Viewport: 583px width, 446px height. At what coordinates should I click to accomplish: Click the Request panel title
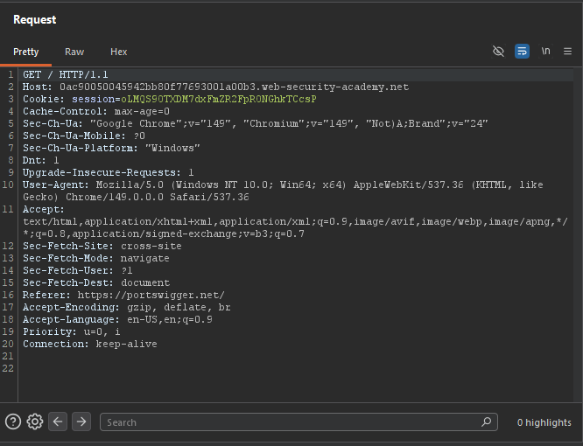point(35,19)
